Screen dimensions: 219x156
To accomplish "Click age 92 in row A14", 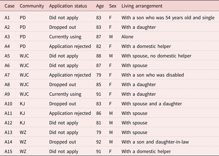I will point(98,142).
